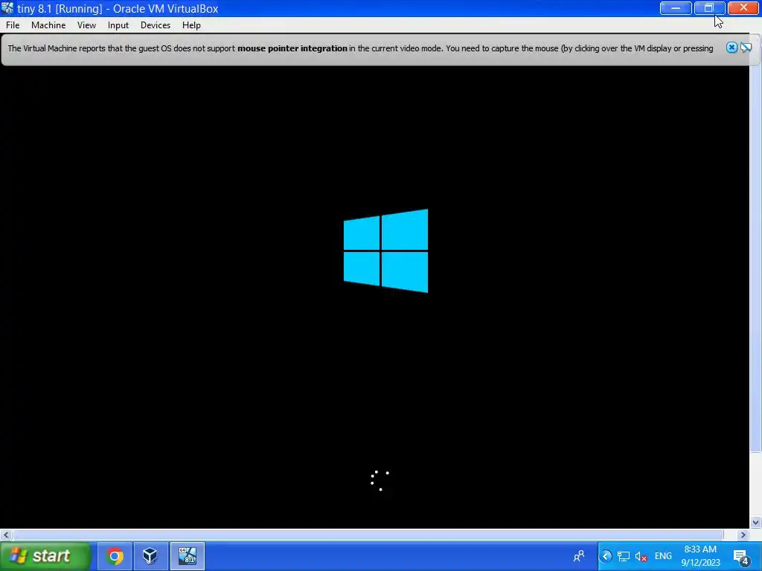Open VirtualBox Manager taskbar icon

(150, 556)
